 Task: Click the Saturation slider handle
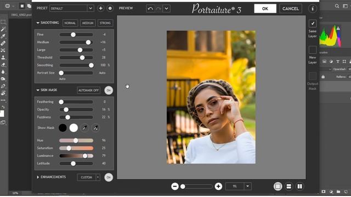69,148
